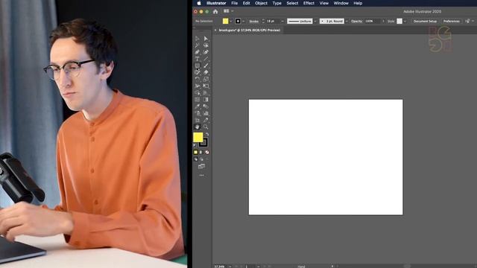Select the Perspective Grid tool
The width and height of the screenshot is (477, 268).
[x=206, y=92]
